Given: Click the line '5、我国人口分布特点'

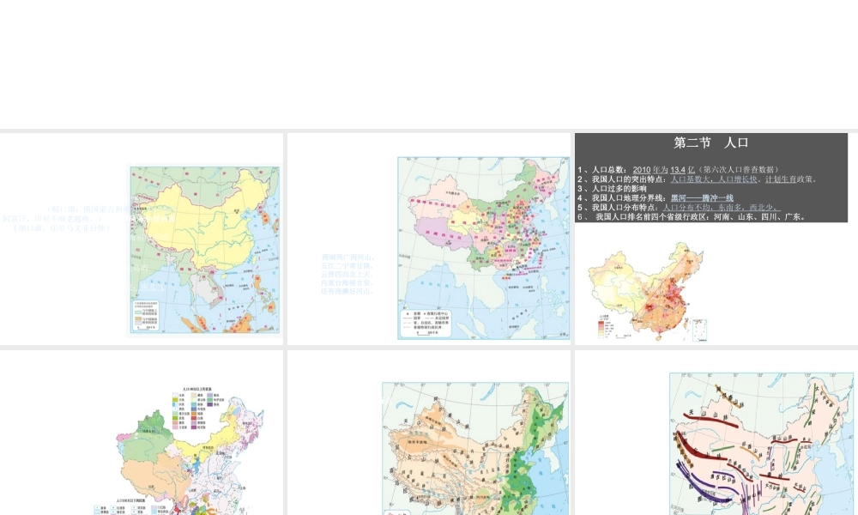Looking at the screenshot, I should 678,208.
